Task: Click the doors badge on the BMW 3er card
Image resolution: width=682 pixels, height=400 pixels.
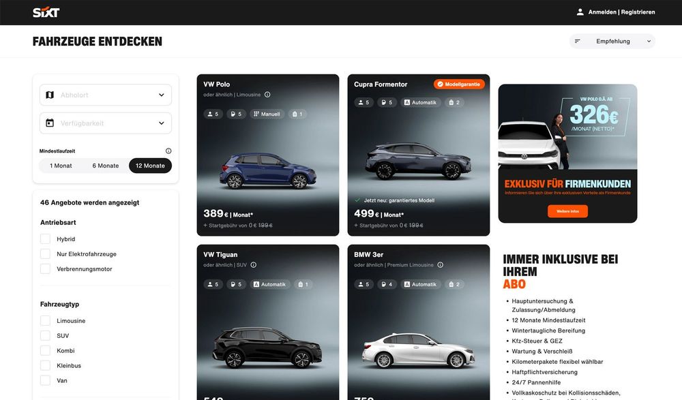Action: [x=387, y=284]
